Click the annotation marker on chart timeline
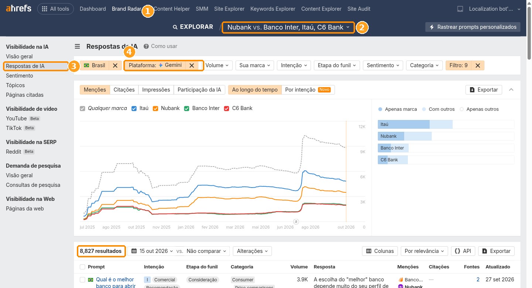The width and height of the screenshot is (532, 288). (296, 222)
